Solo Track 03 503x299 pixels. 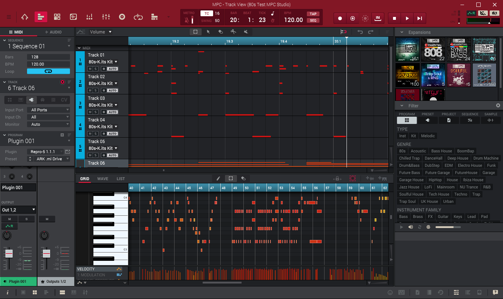coord(95,112)
